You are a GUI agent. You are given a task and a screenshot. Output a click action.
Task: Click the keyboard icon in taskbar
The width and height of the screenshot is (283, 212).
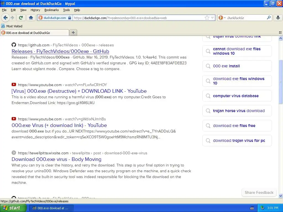[252, 208]
